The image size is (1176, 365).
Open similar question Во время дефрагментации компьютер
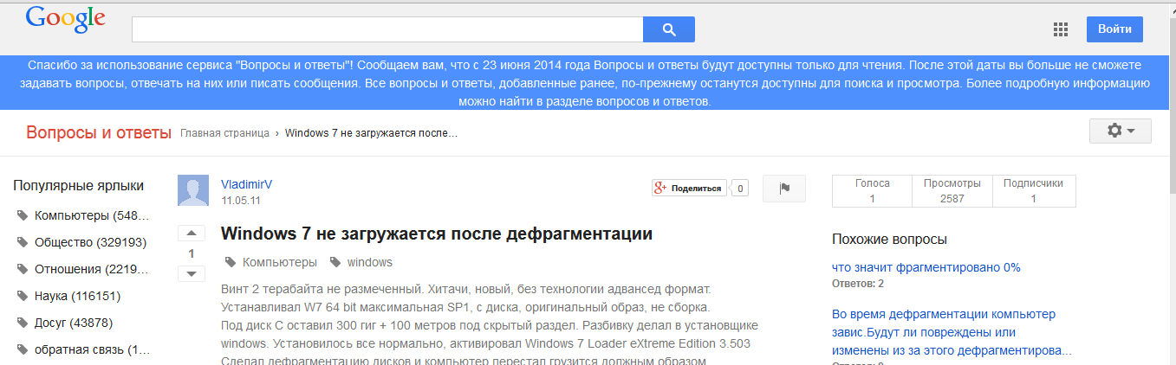[x=952, y=333]
